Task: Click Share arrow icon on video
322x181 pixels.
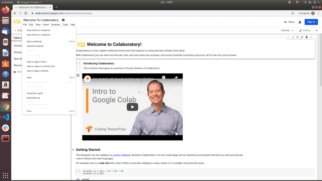Action: point(176,78)
